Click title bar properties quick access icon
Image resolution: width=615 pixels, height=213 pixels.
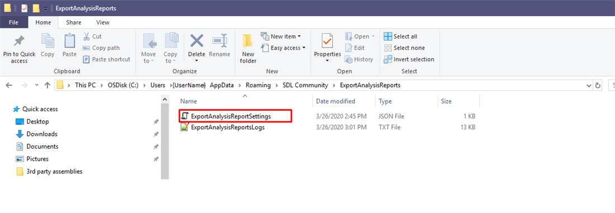(24, 8)
